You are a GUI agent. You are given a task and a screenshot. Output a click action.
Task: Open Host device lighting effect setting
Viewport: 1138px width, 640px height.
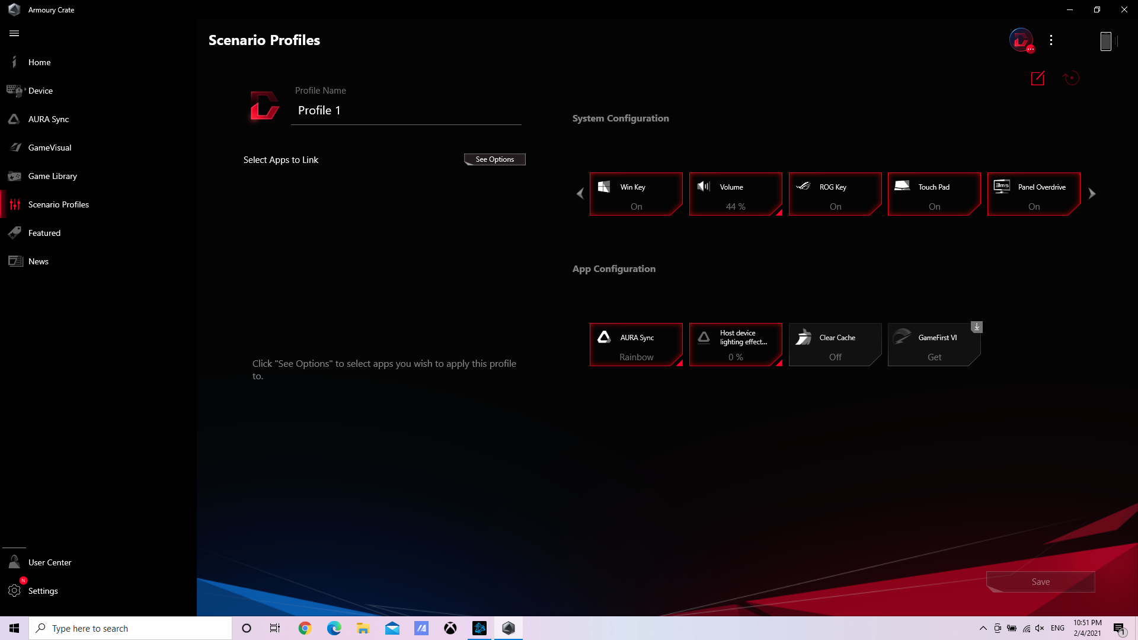tap(736, 345)
